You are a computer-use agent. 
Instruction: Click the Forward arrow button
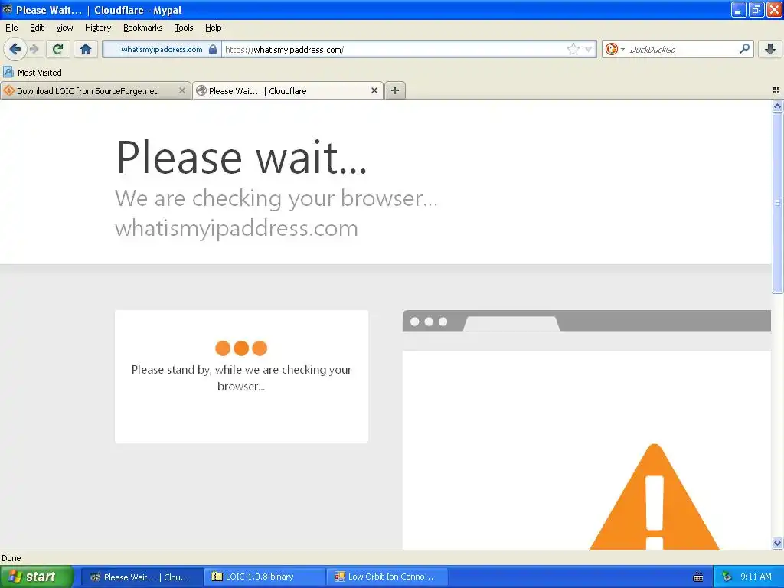pyautogui.click(x=34, y=49)
